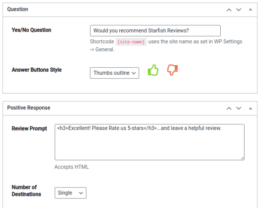The image size is (260, 208).
Task: Click the Number of Destinations label
Action: [26, 191]
